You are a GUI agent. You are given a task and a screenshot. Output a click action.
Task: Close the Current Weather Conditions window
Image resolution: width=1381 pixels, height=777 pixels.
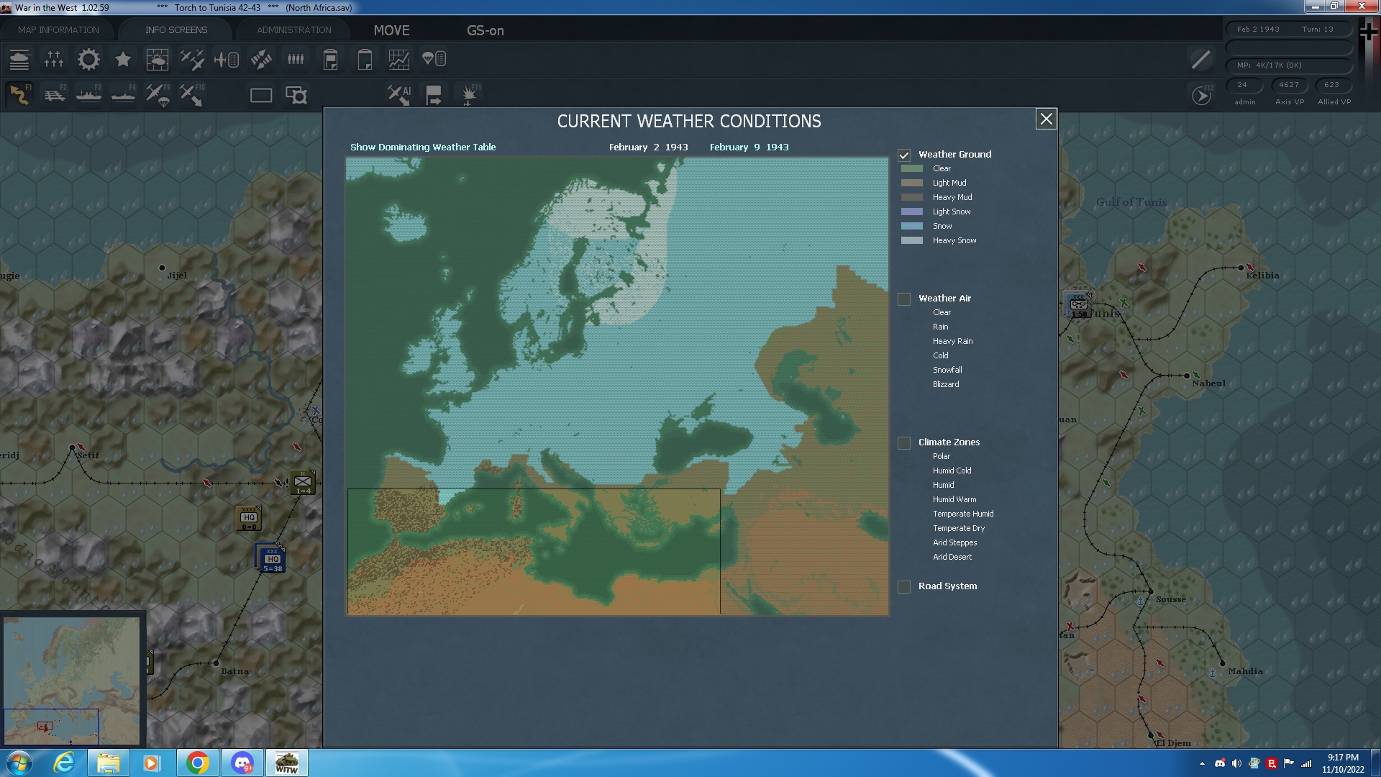pyautogui.click(x=1046, y=119)
